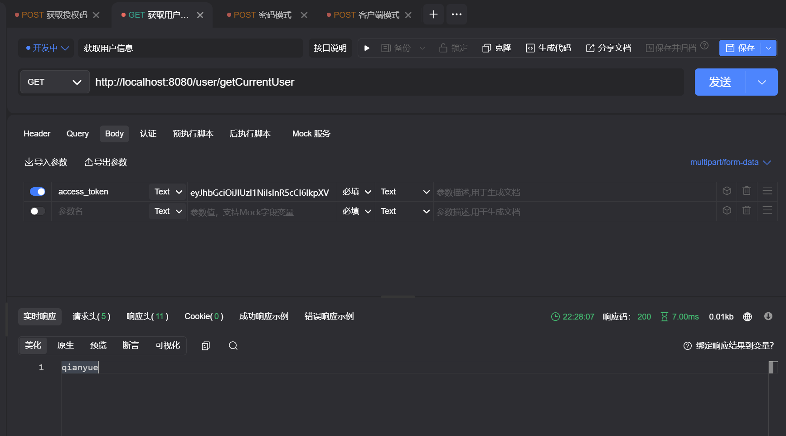Click the cube icon in access_token row
The image size is (786, 436).
(727, 191)
